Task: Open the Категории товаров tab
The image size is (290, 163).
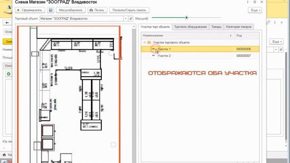Action: 239,27
